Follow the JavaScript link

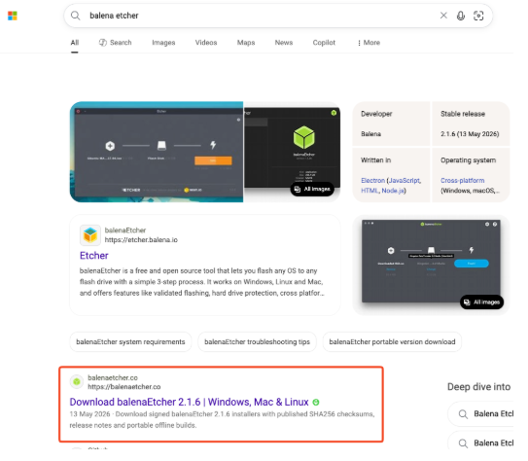pos(405,181)
